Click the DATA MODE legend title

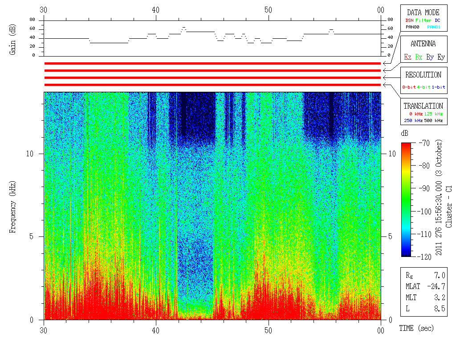click(423, 12)
